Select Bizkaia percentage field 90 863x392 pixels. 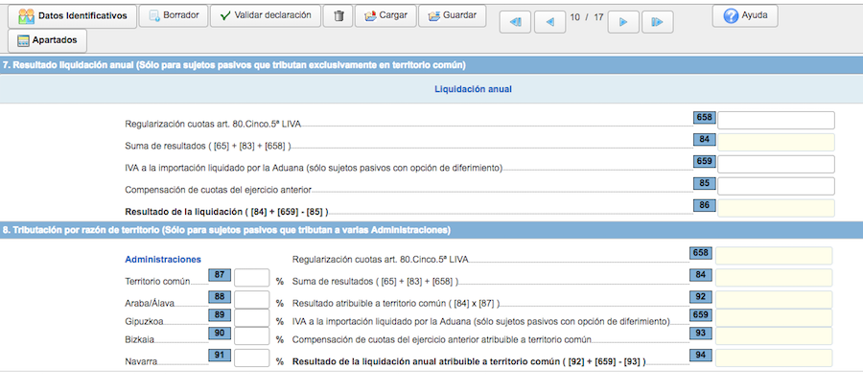point(251,336)
